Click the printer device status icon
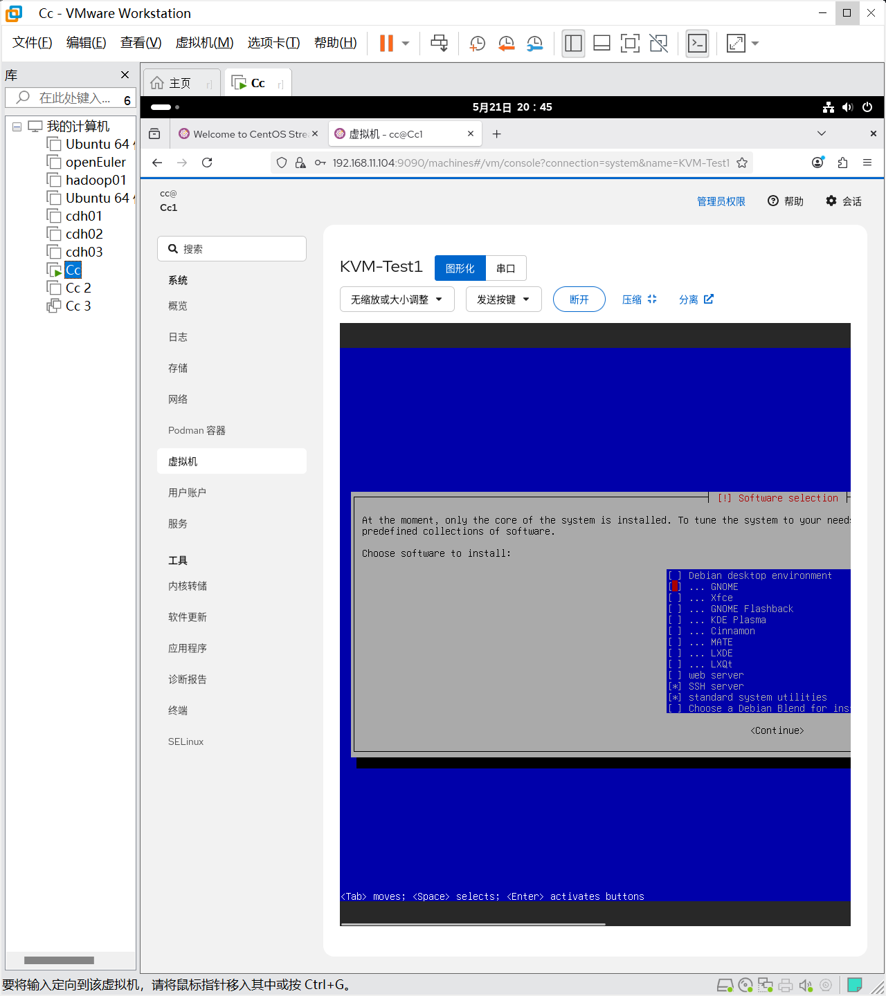This screenshot has width=886, height=996. click(786, 985)
